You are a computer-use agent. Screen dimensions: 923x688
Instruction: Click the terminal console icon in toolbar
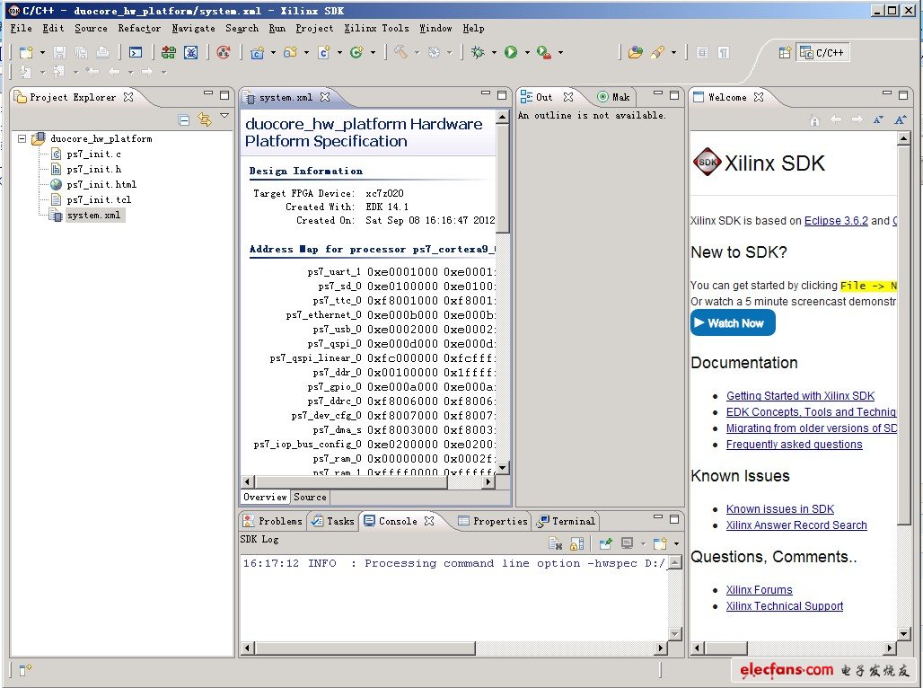point(136,53)
